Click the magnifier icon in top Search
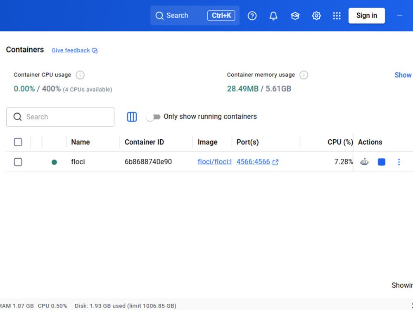 [159, 16]
